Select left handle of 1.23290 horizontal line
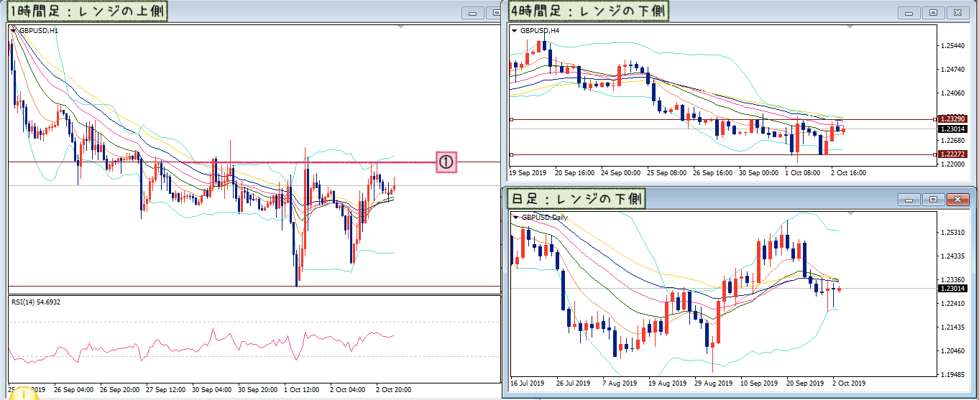Image resolution: width=979 pixels, height=400 pixels. coord(511,119)
